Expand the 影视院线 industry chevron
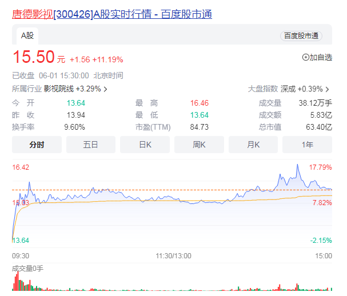Screen dimensions: 347x296 [x=105, y=89]
